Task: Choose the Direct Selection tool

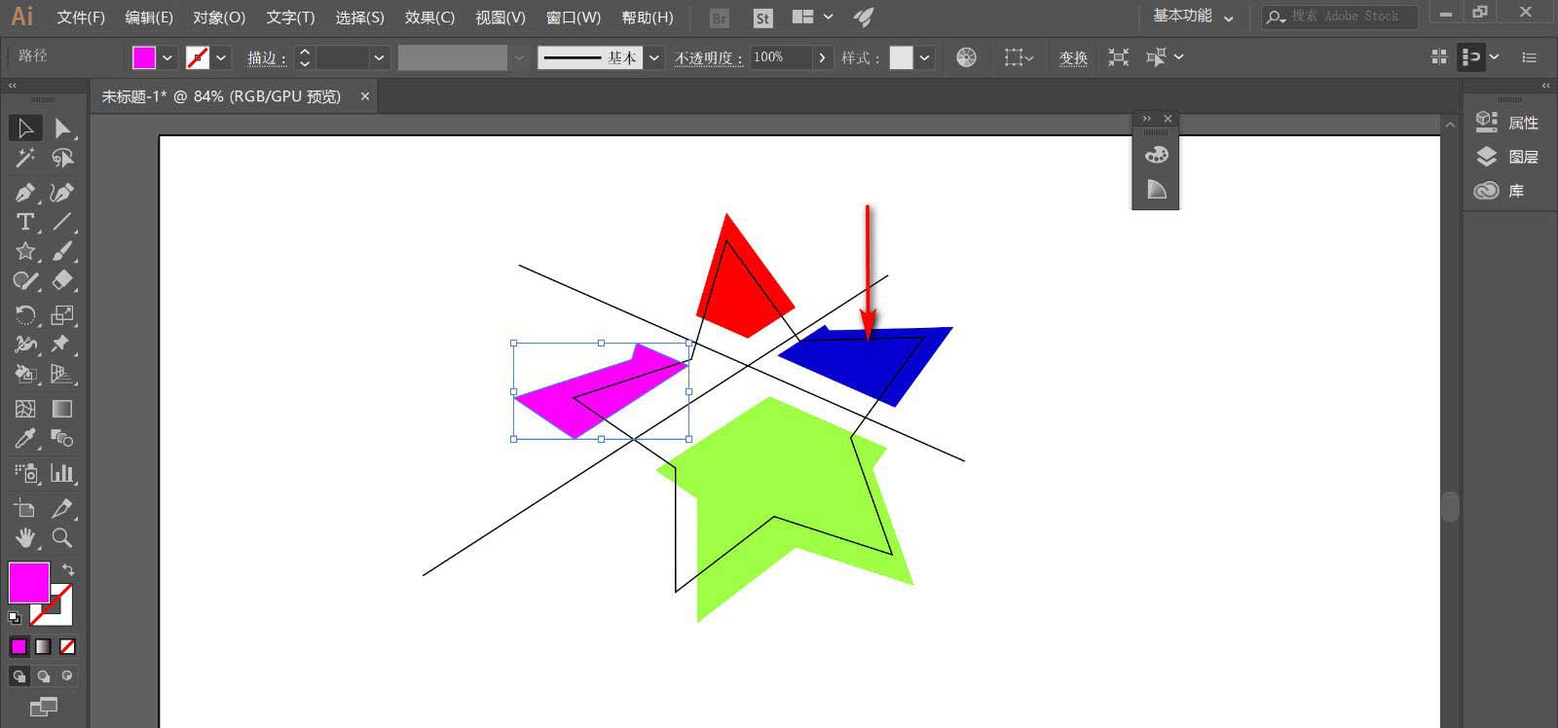Action: click(62, 127)
